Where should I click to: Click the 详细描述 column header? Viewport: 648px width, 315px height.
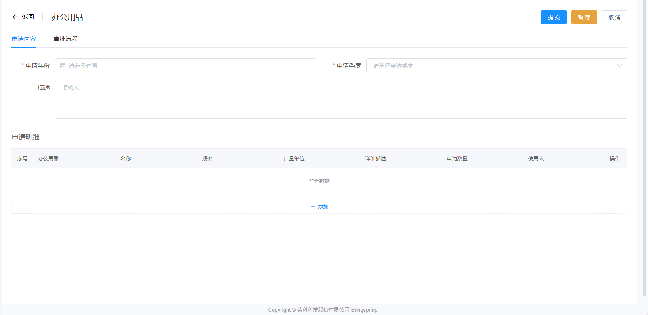tap(375, 158)
